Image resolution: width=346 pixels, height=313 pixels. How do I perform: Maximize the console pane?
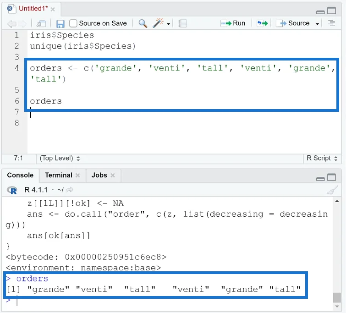pos(331,177)
